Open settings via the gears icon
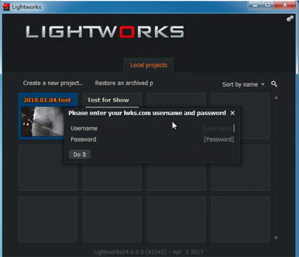Viewport: 299px width, 257px height. [x=290, y=18]
